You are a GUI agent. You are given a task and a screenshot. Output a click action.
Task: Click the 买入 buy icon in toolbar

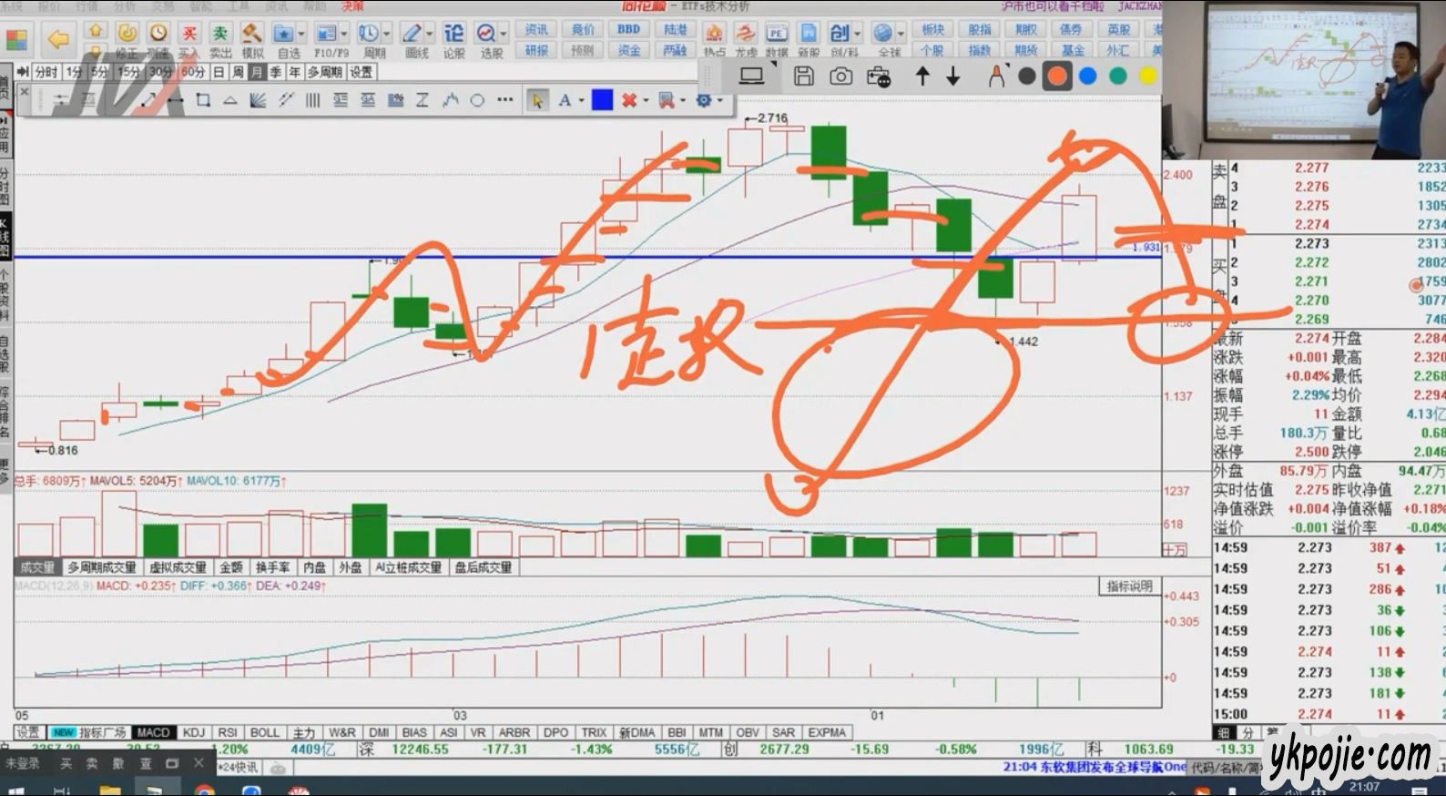pos(188,39)
